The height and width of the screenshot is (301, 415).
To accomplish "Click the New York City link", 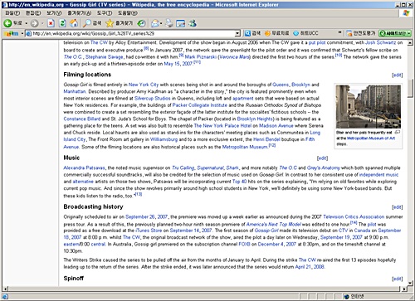I will (x=144, y=85).
